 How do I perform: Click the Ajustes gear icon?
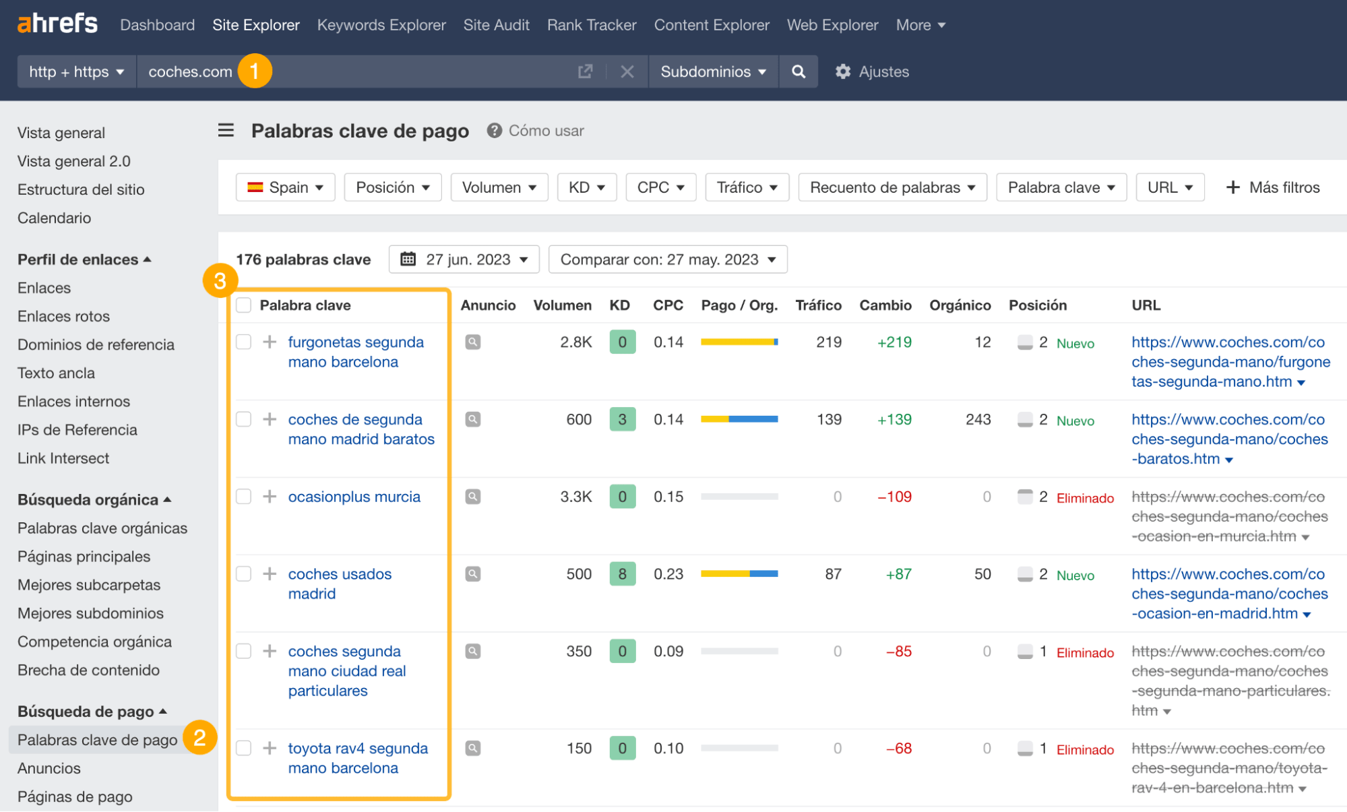click(843, 71)
